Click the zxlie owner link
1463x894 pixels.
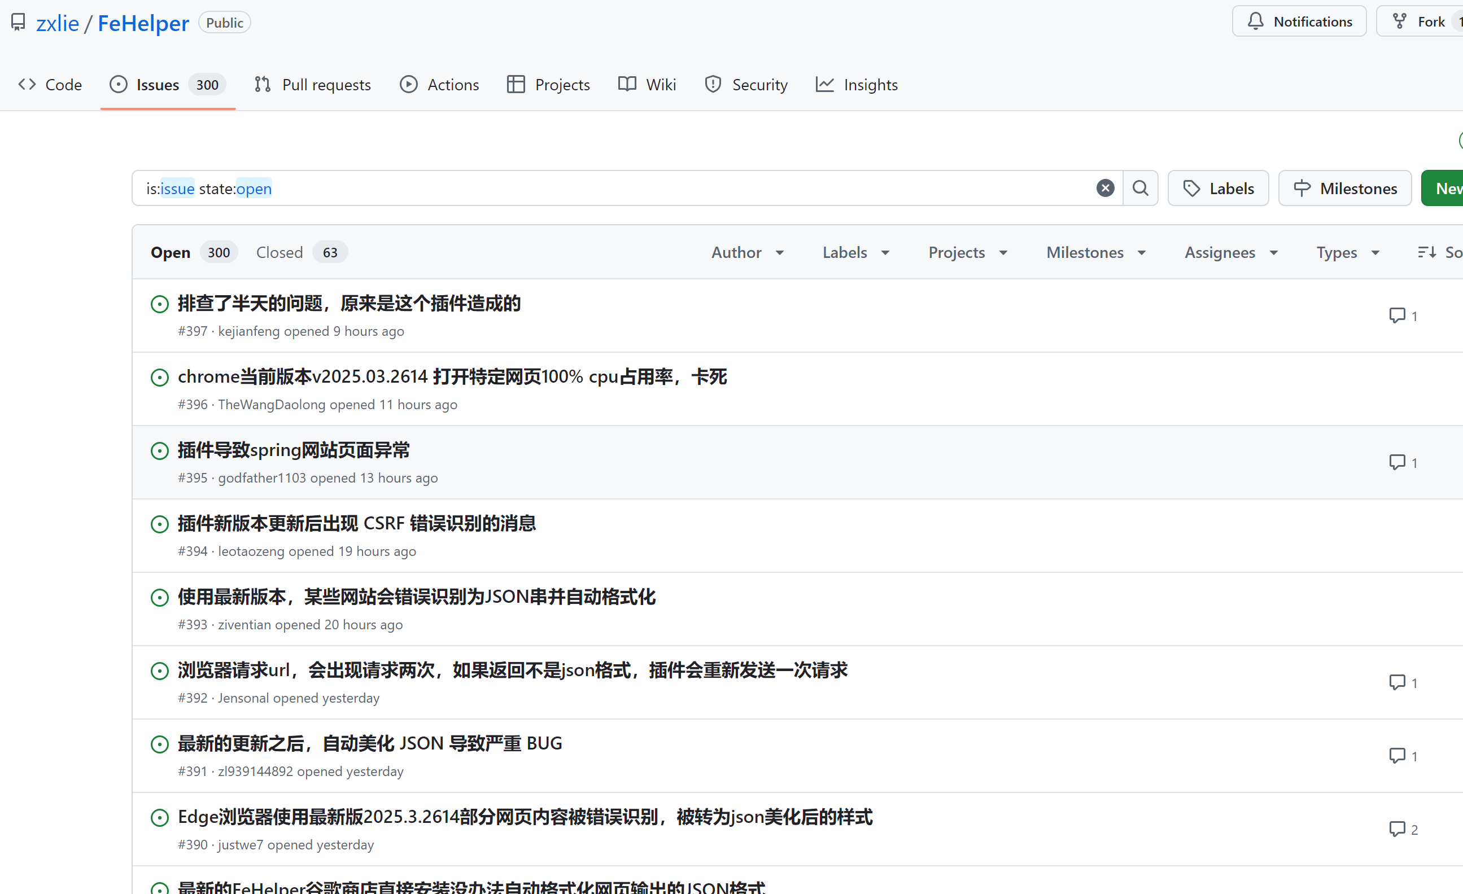(x=58, y=23)
